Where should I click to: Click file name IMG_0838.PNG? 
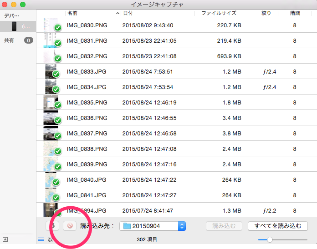(x=87, y=149)
